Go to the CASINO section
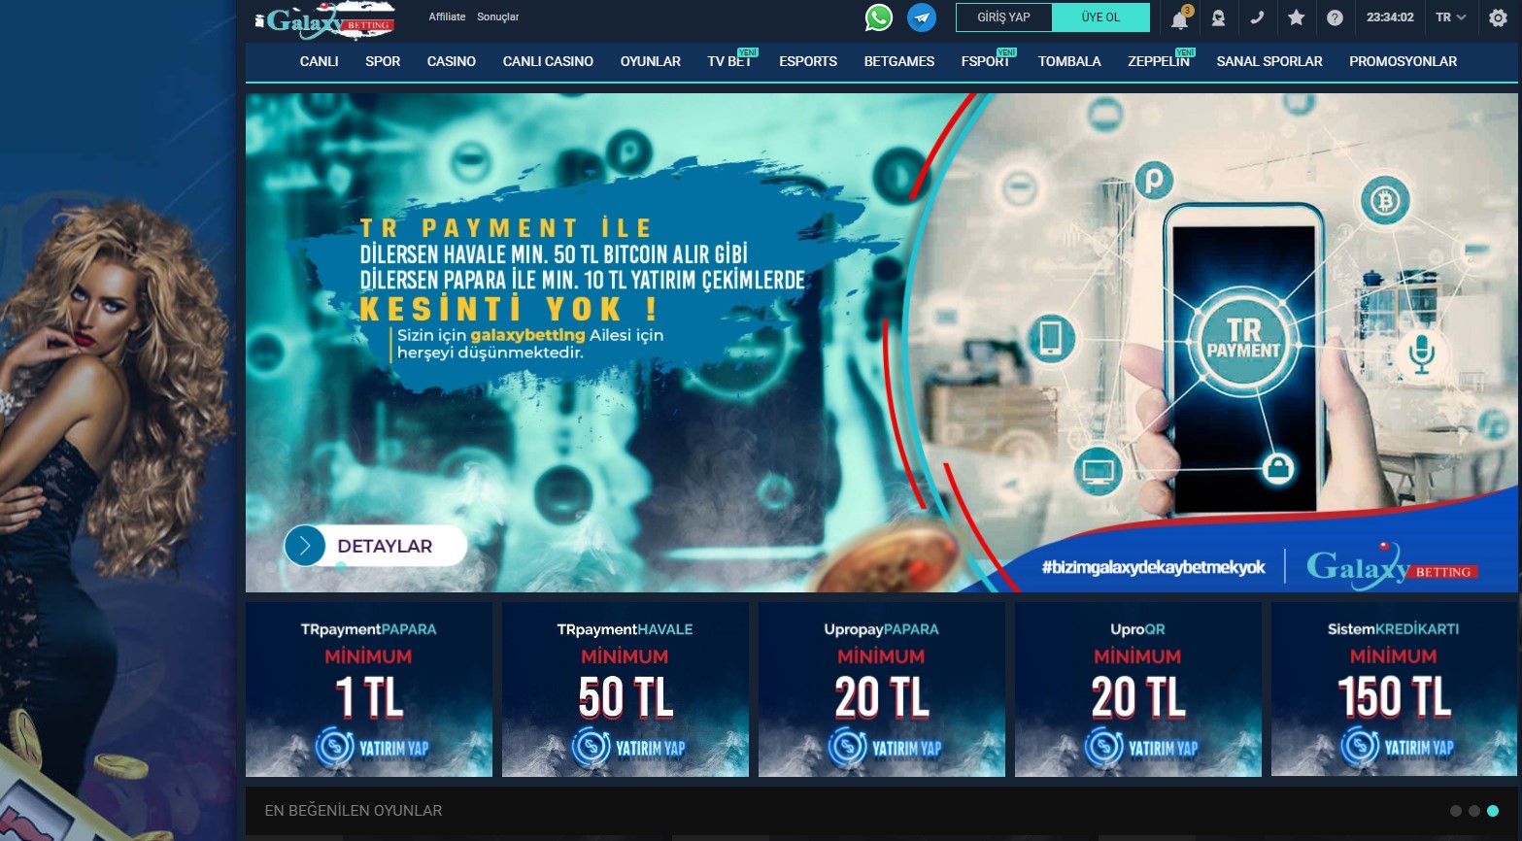This screenshot has width=1522, height=841. pos(452,61)
